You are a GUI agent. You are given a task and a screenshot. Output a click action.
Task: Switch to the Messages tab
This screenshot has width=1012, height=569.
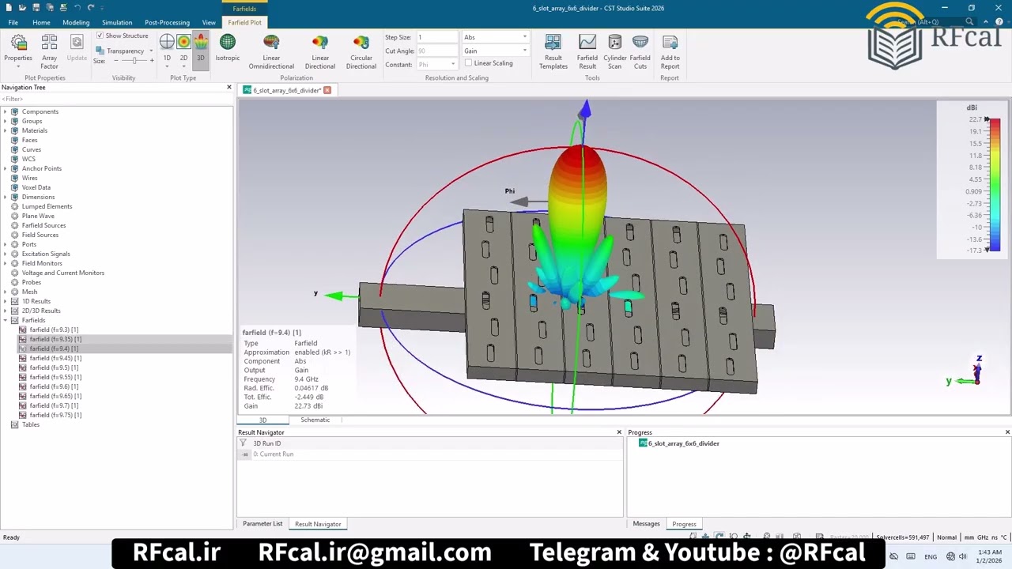click(x=646, y=524)
